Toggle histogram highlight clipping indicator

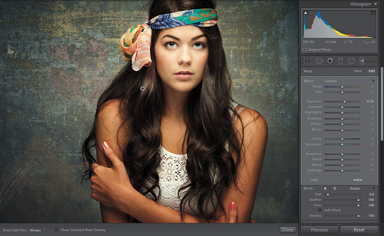[x=373, y=13]
